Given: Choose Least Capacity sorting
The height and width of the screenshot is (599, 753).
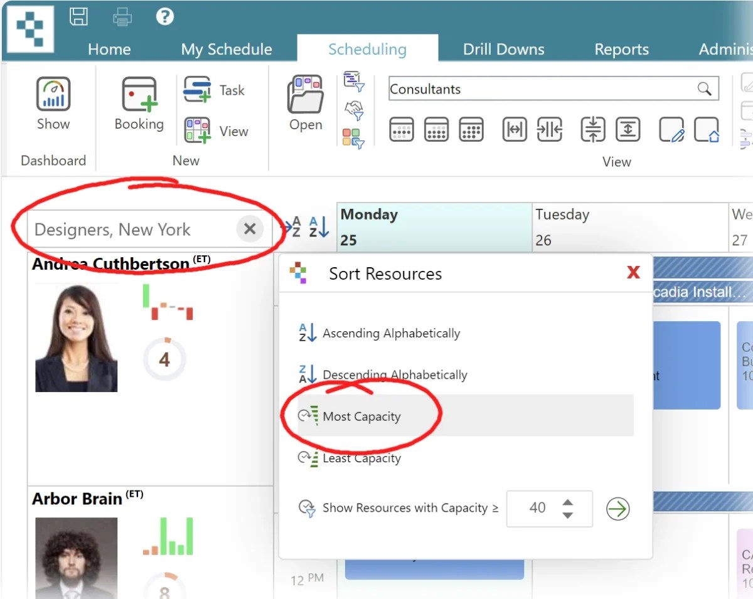Looking at the screenshot, I should coord(361,458).
